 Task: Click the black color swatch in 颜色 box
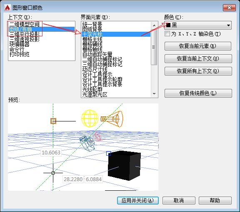pos(168,25)
